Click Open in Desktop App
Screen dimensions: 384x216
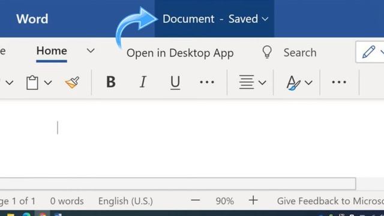(180, 53)
